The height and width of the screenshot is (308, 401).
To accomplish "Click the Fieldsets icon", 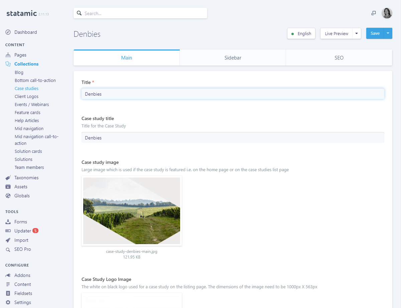I will 8,294.
